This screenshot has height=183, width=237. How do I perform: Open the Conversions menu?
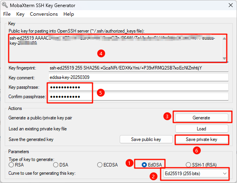tap(44, 14)
